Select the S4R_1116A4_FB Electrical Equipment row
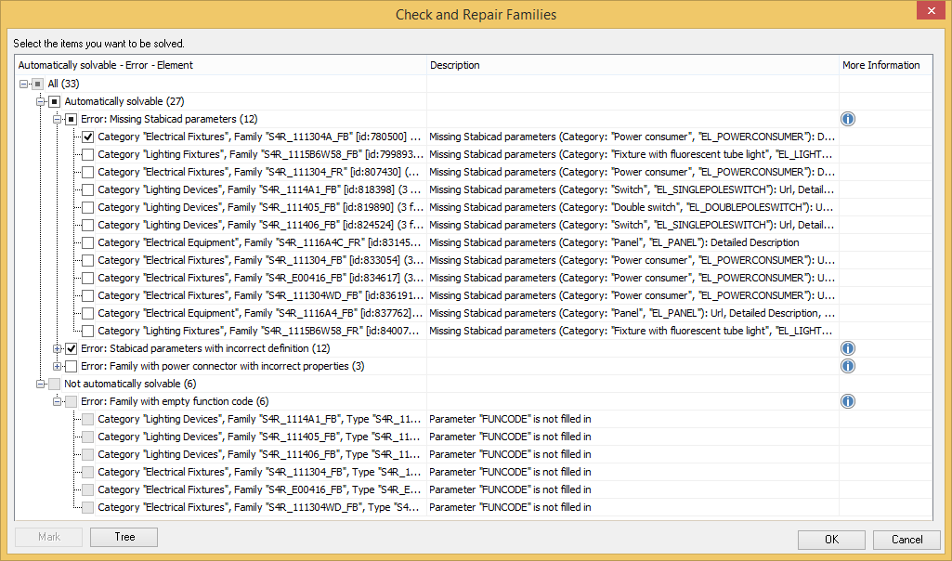 click(x=473, y=313)
